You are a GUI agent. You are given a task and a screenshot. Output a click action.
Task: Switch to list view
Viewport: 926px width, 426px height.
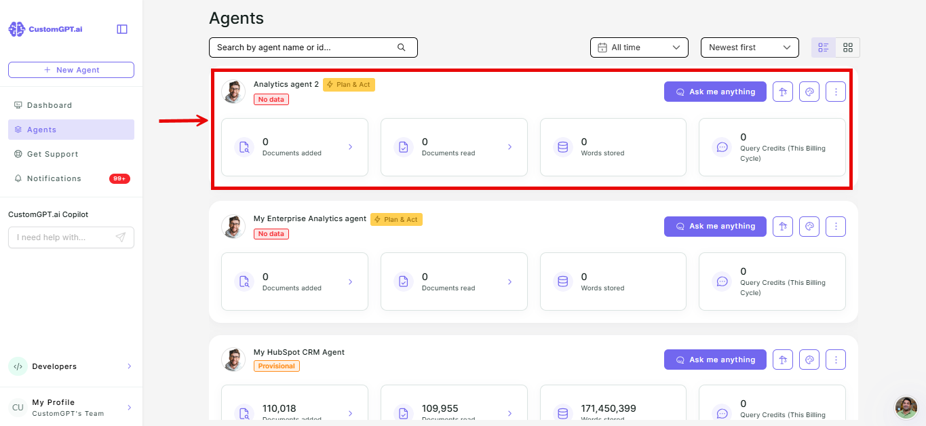(824, 47)
